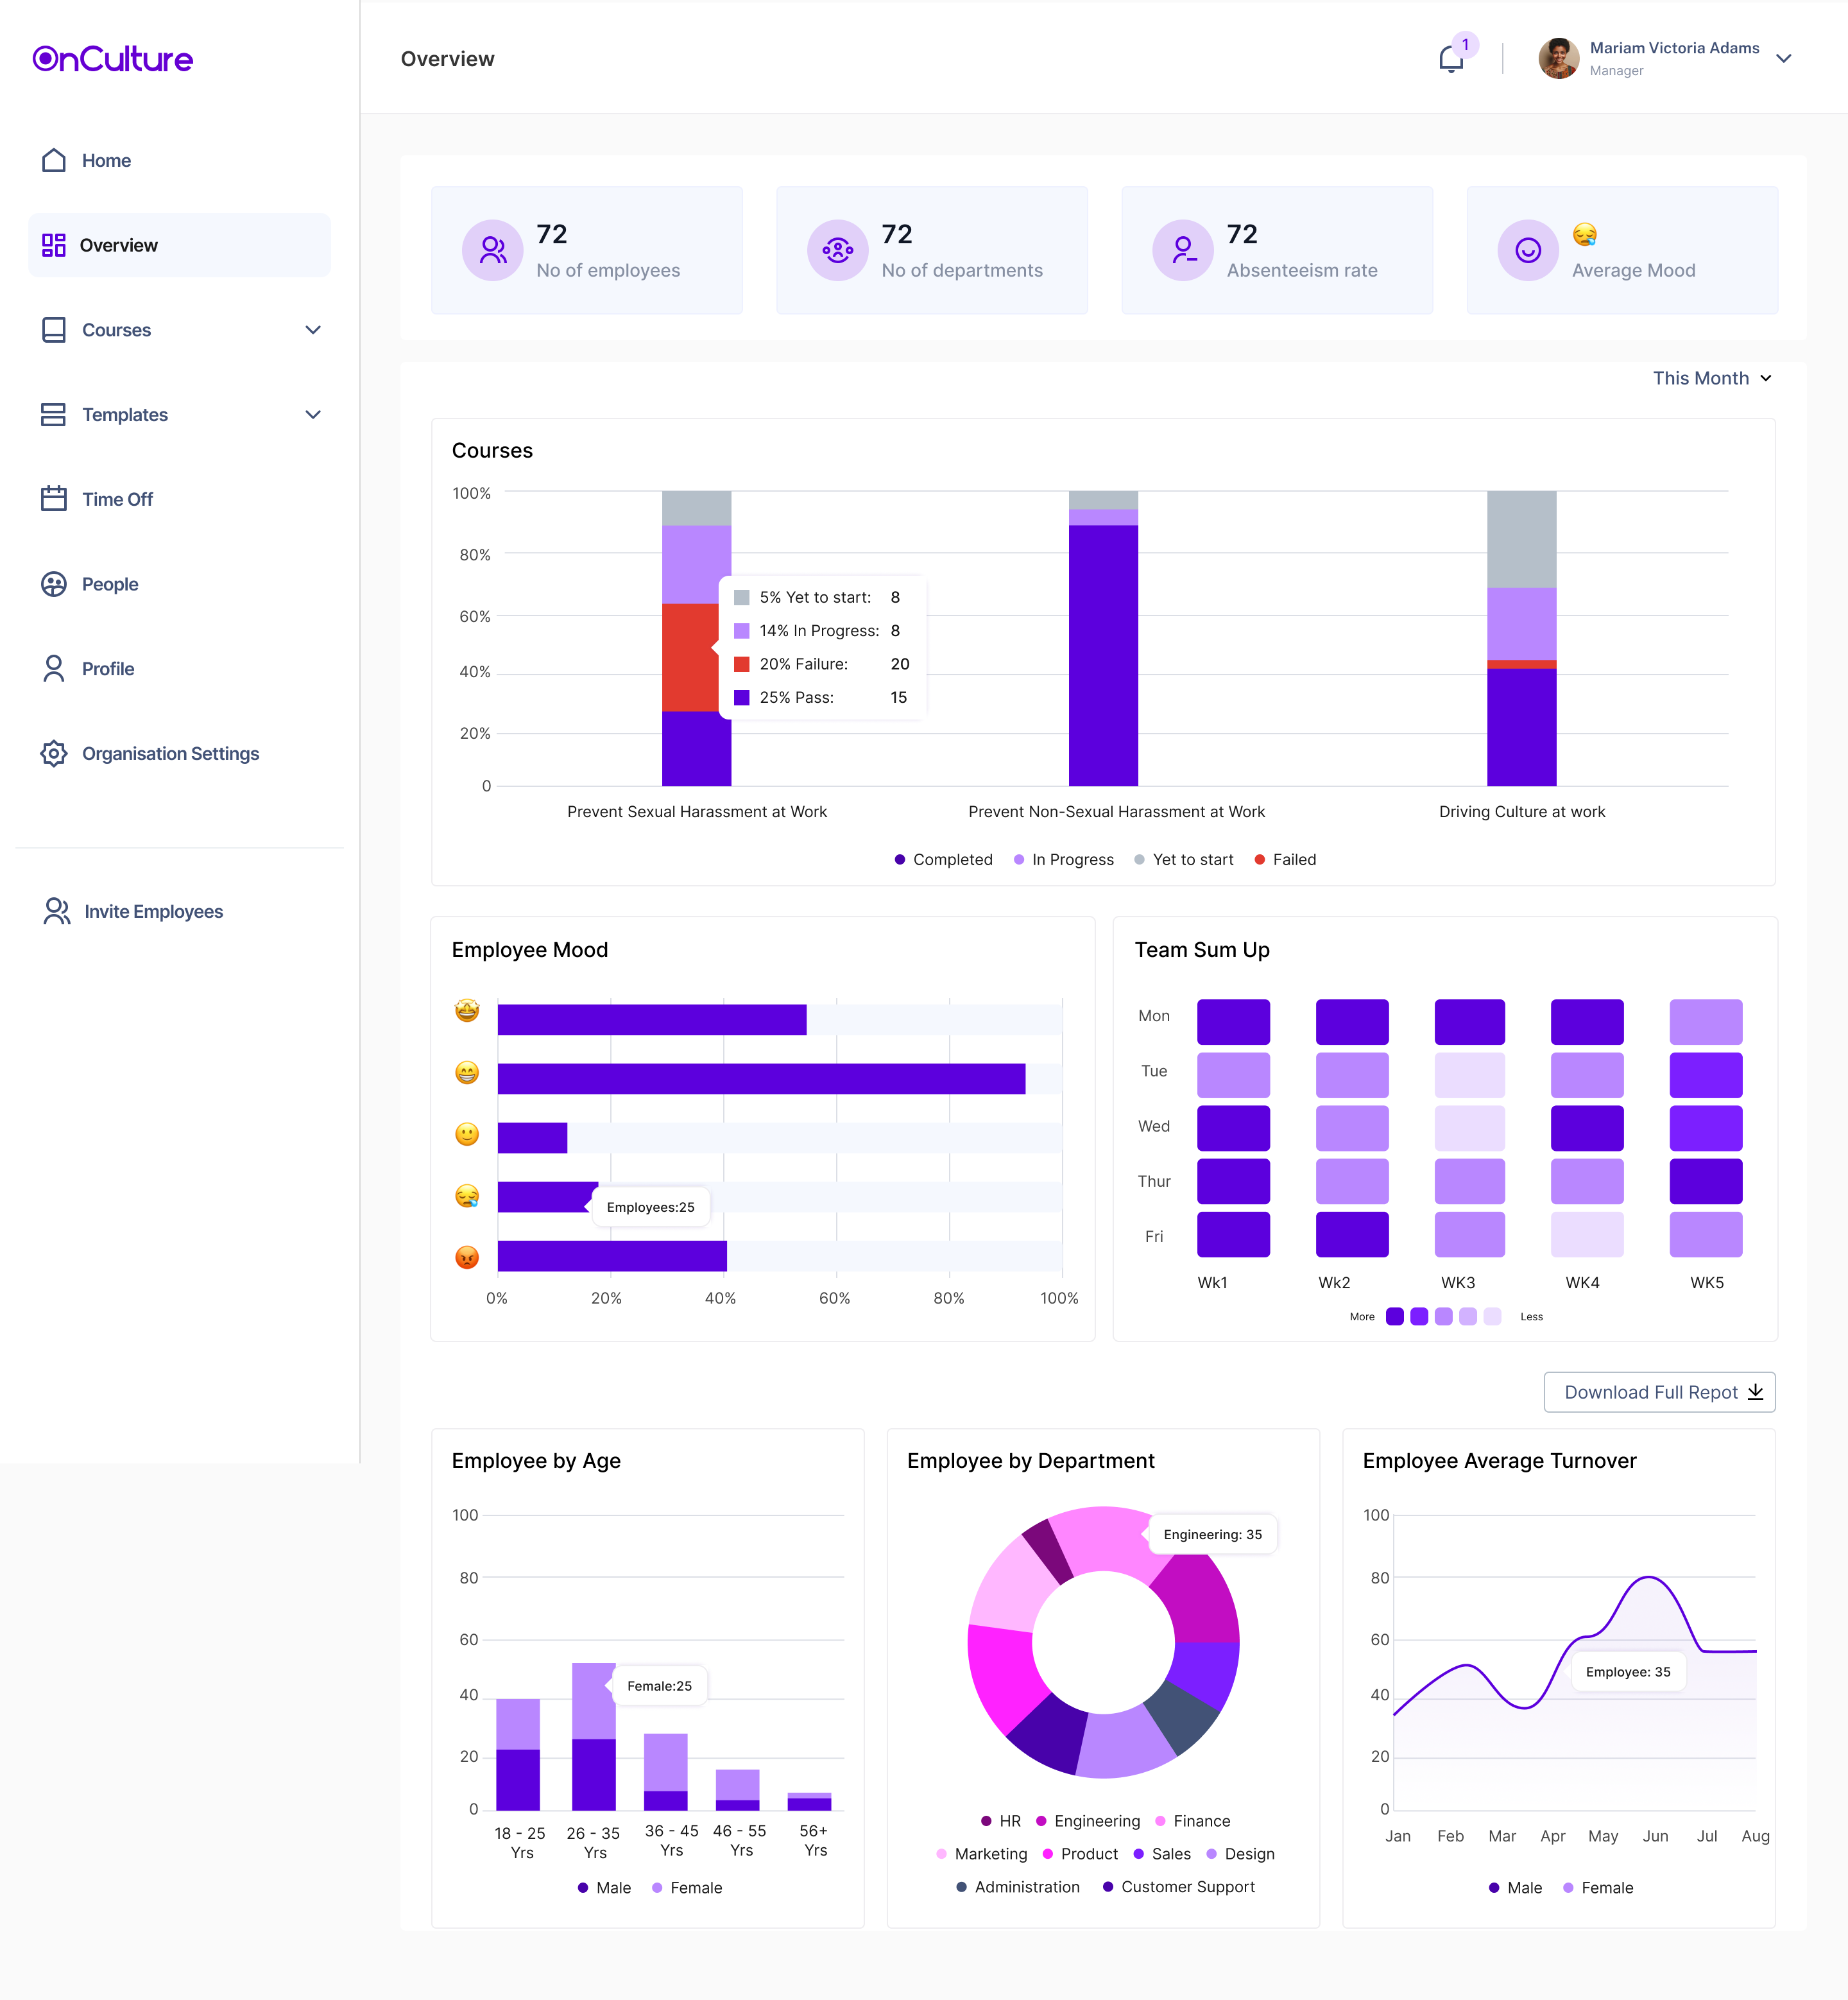Toggle Yet to start legend item
Viewport: 1848px width, 2000px height.
(1183, 859)
